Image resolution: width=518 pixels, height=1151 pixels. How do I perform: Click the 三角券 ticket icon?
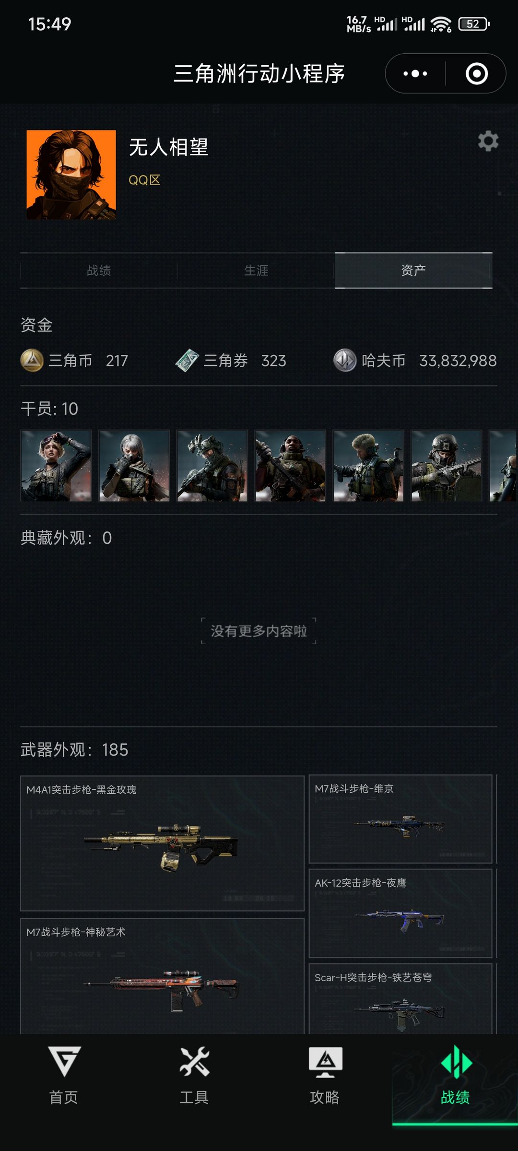pyautogui.click(x=187, y=360)
